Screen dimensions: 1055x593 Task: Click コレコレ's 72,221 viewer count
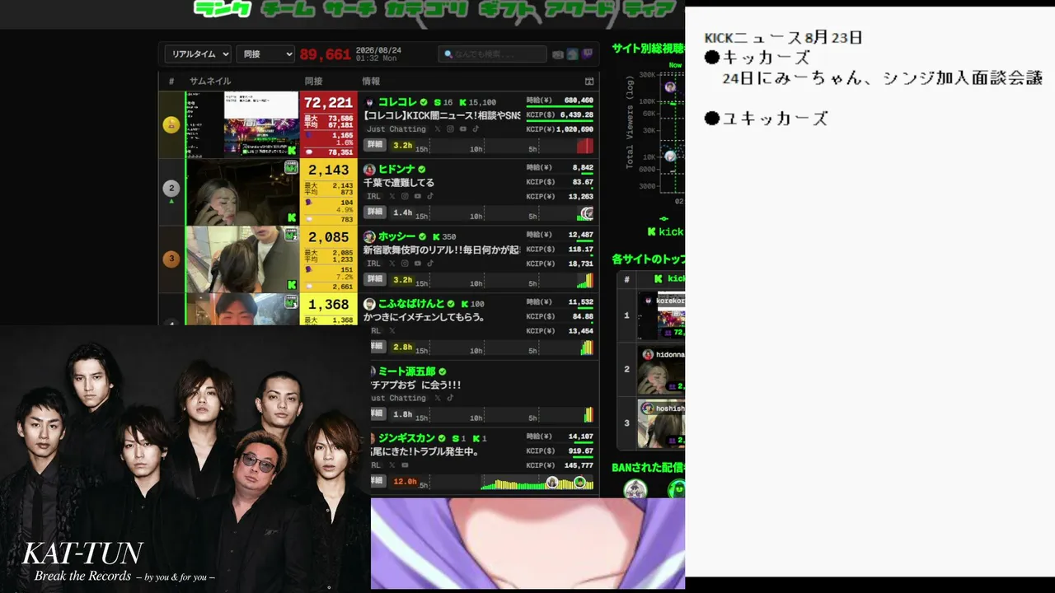click(x=328, y=103)
